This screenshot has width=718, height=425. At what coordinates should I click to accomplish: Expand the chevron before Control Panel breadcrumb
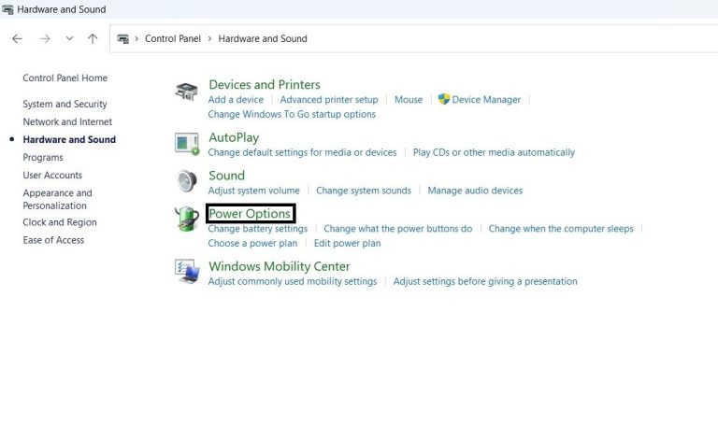coord(136,39)
